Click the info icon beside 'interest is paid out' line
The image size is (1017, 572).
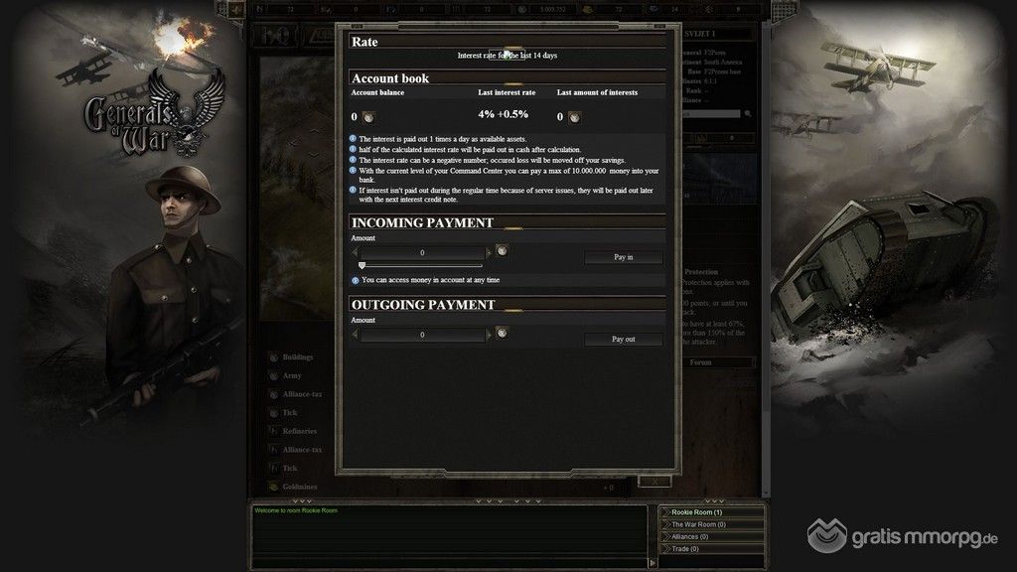[353, 139]
